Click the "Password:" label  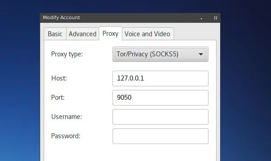click(x=66, y=136)
